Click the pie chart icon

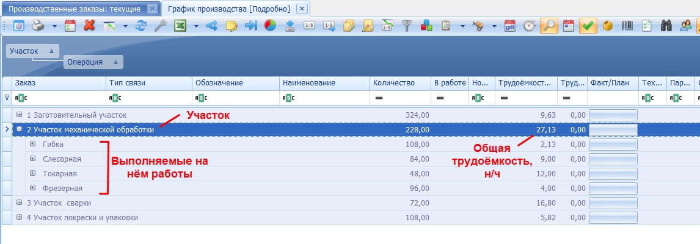point(270,26)
